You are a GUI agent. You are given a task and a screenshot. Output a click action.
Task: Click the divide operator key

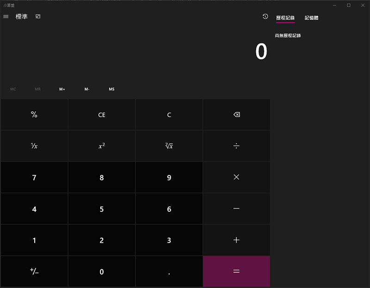click(x=236, y=146)
